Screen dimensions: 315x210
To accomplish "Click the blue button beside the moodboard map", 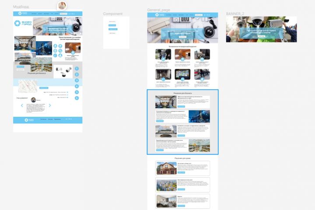I will 44,88.
